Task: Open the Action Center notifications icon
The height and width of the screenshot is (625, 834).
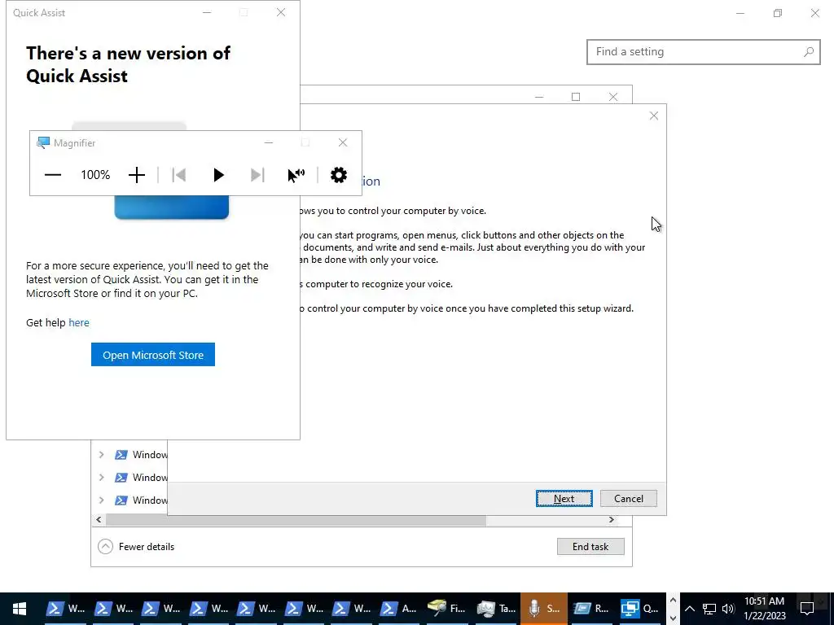Action: point(807,609)
